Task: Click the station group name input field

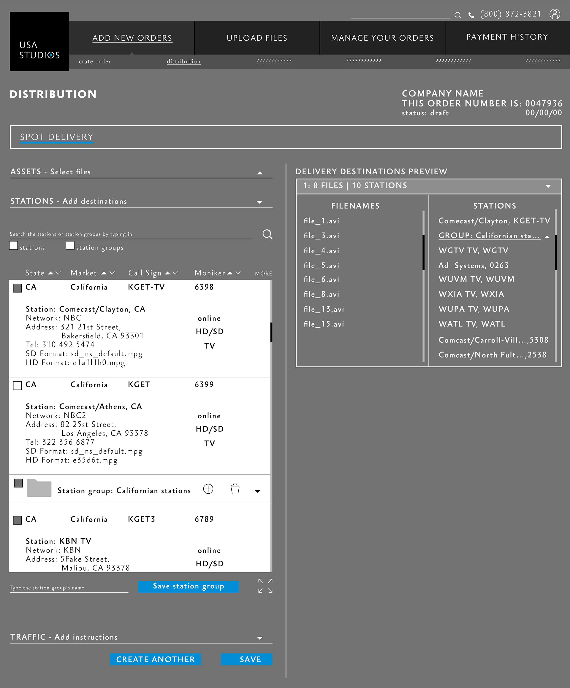Action: (x=69, y=588)
